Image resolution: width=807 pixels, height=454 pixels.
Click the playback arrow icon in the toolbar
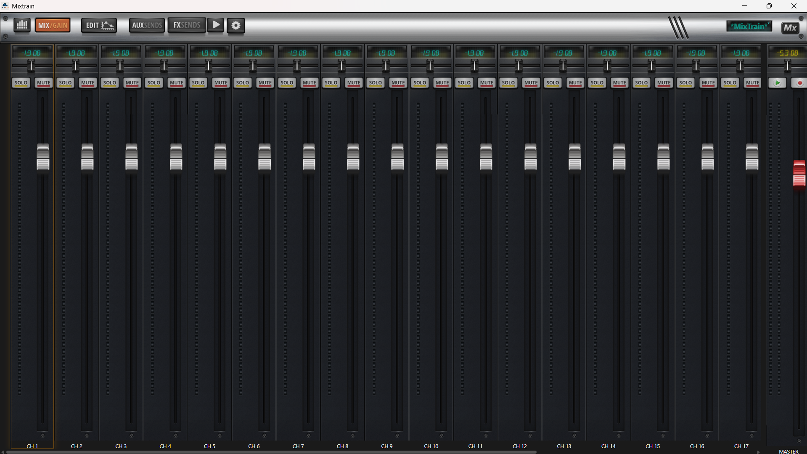215,25
